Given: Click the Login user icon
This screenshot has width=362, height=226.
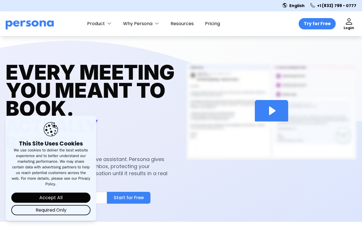Looking at the screenshot, I should click(x=349, y=21).
